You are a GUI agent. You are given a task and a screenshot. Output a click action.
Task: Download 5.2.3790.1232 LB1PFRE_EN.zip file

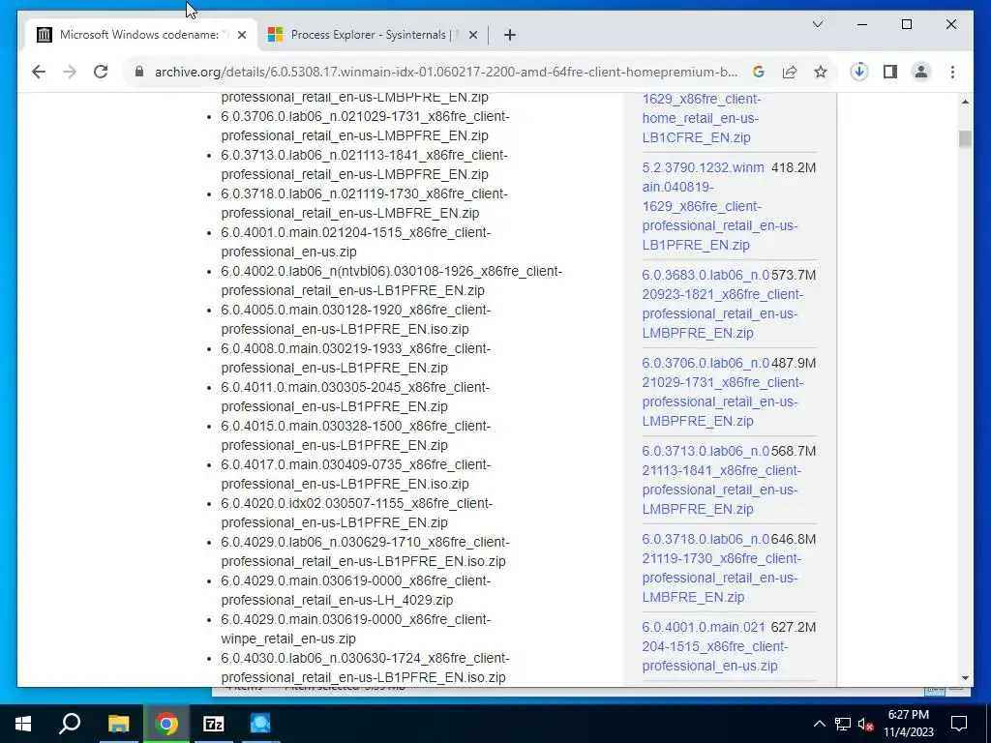pyautogui.click(x=719, y=206)
